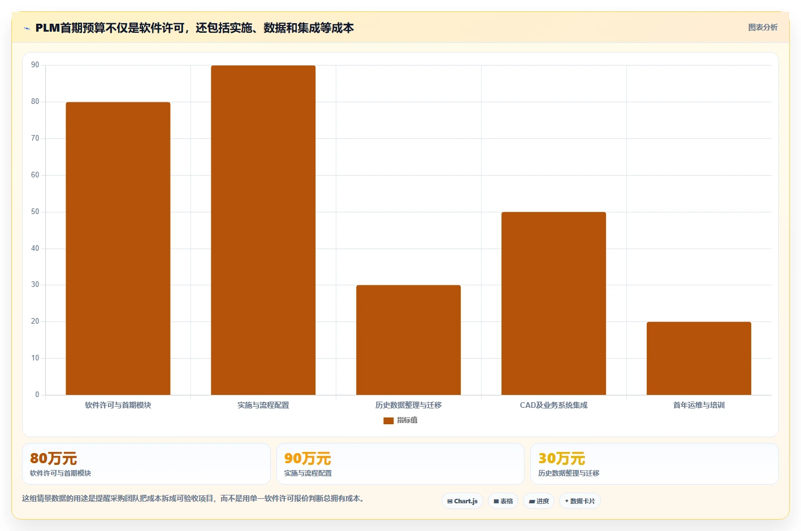The image size is (801, 531).
Task: Click the 软件许可与首期模块 bar
Action: coord(118,249)
